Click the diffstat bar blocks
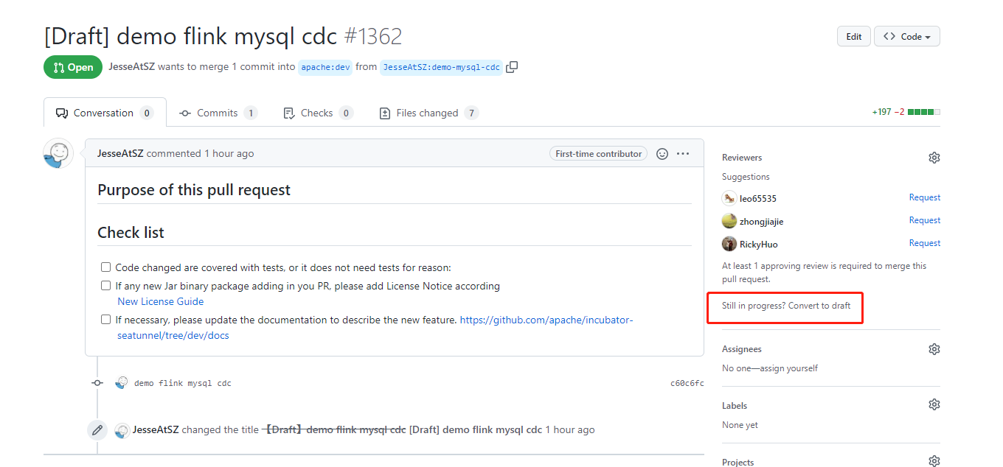The width and height of the screenshot is (1003, 467). click(924, 113)
